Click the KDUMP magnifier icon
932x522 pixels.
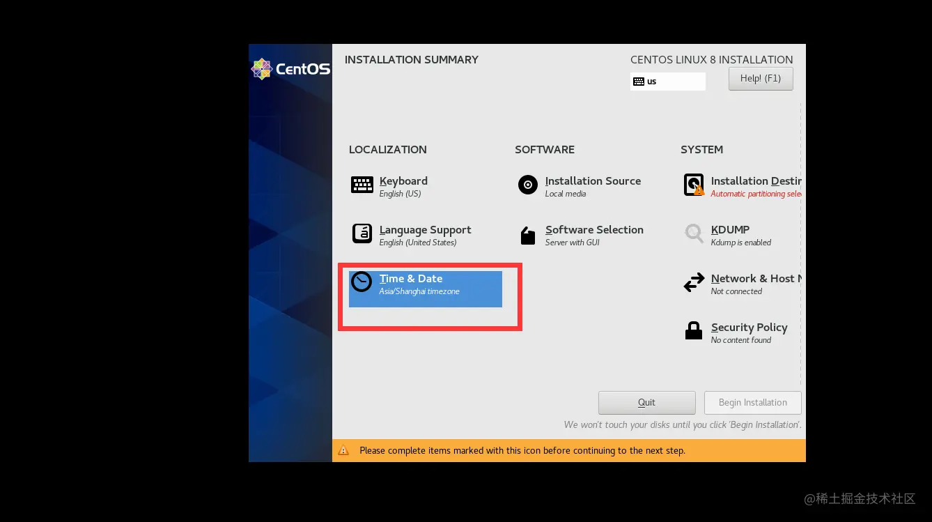[694, 233]
